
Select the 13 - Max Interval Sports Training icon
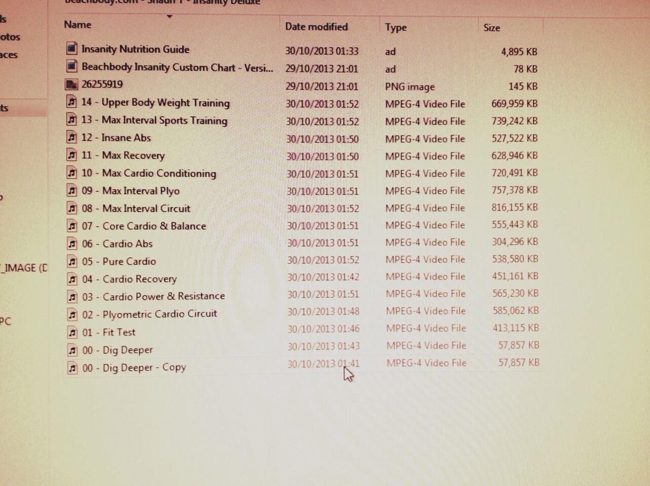(72, 120)
